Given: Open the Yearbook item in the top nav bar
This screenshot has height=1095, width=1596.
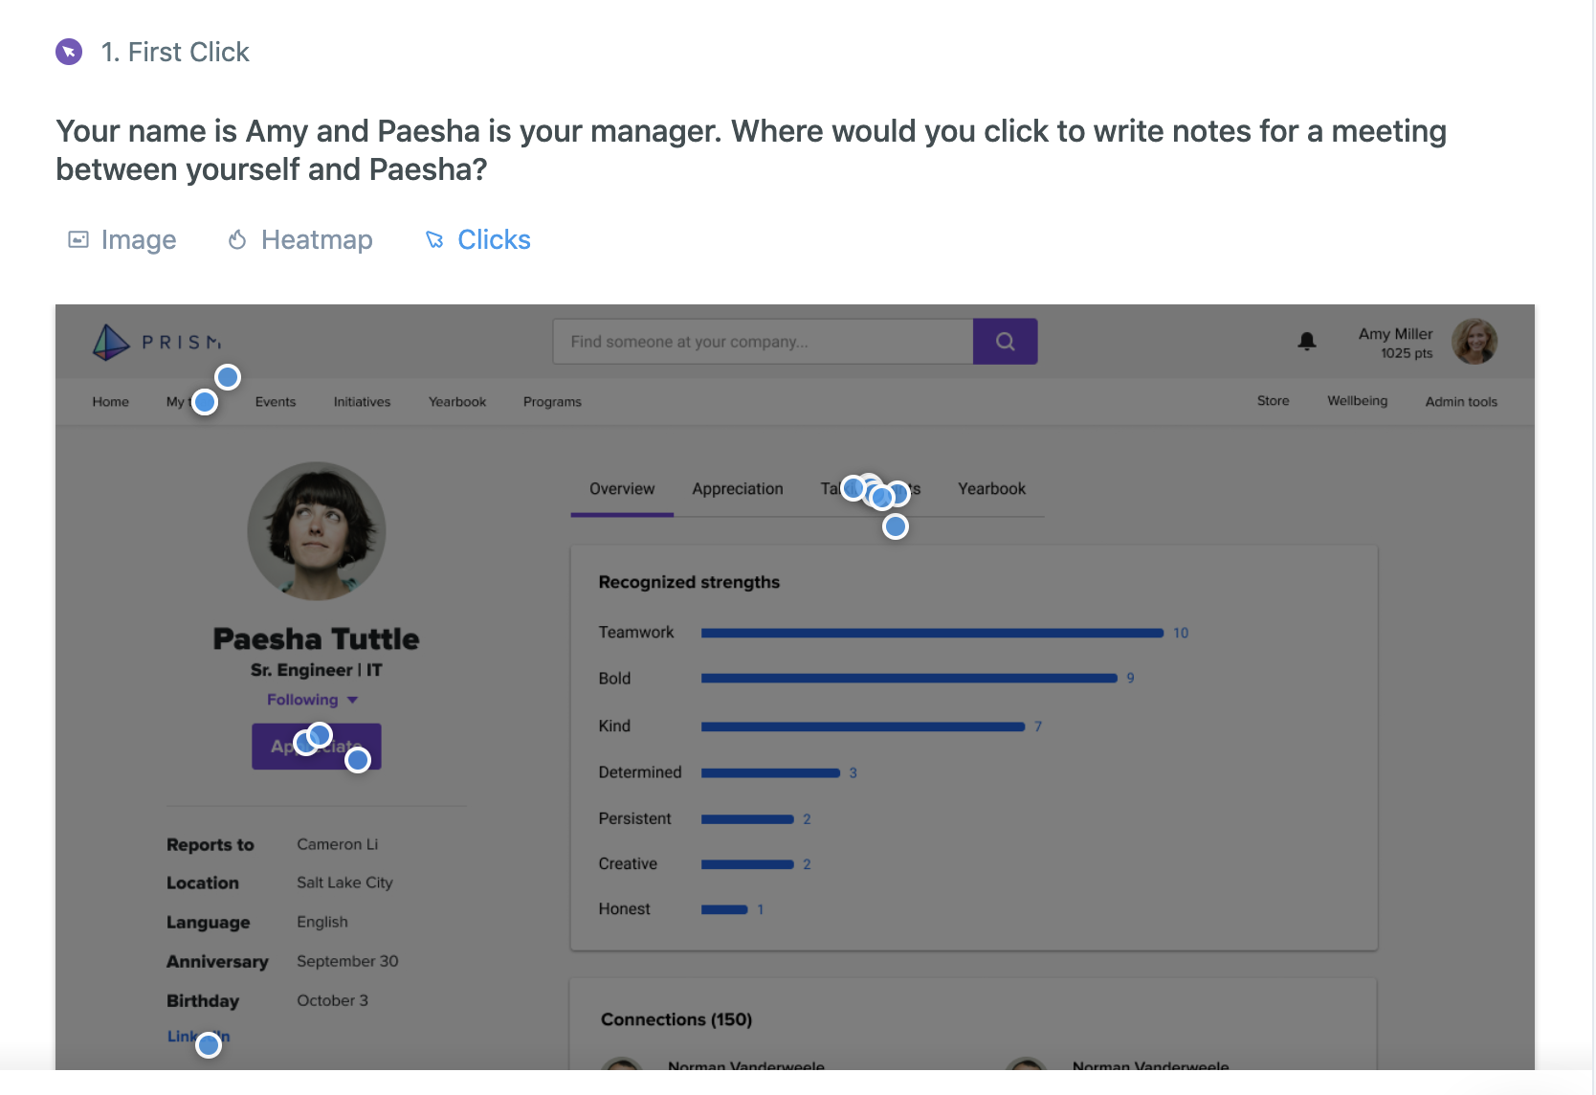Looking at the screenshot, I should click(457, 402).
